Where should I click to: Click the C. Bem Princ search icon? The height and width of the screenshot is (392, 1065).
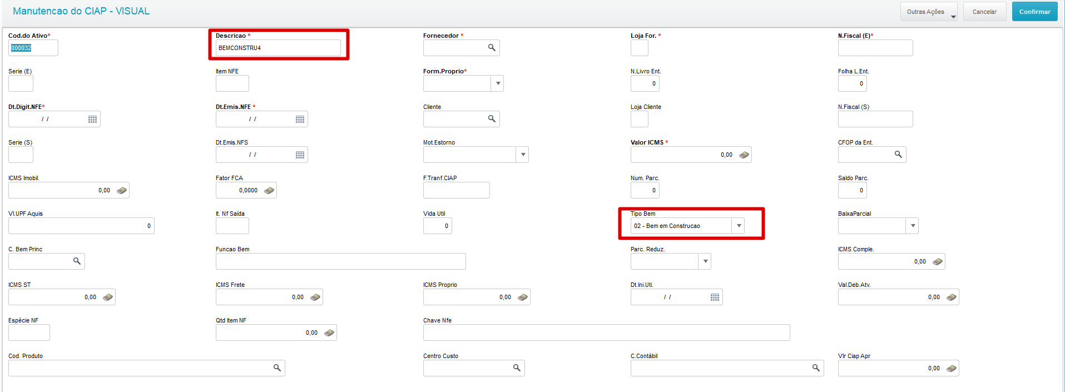(x=77, y=261)
